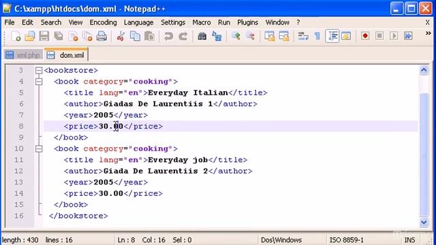The height and width of the screenshot is (245, 436).
Task: Toggle synchronized vertical scrolling
Action: 269,36
